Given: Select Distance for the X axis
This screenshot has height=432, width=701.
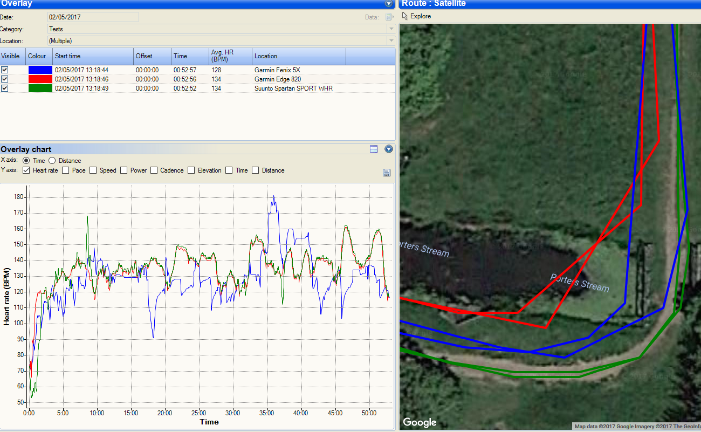Looking at the screenshot, I should coord(52,161).
